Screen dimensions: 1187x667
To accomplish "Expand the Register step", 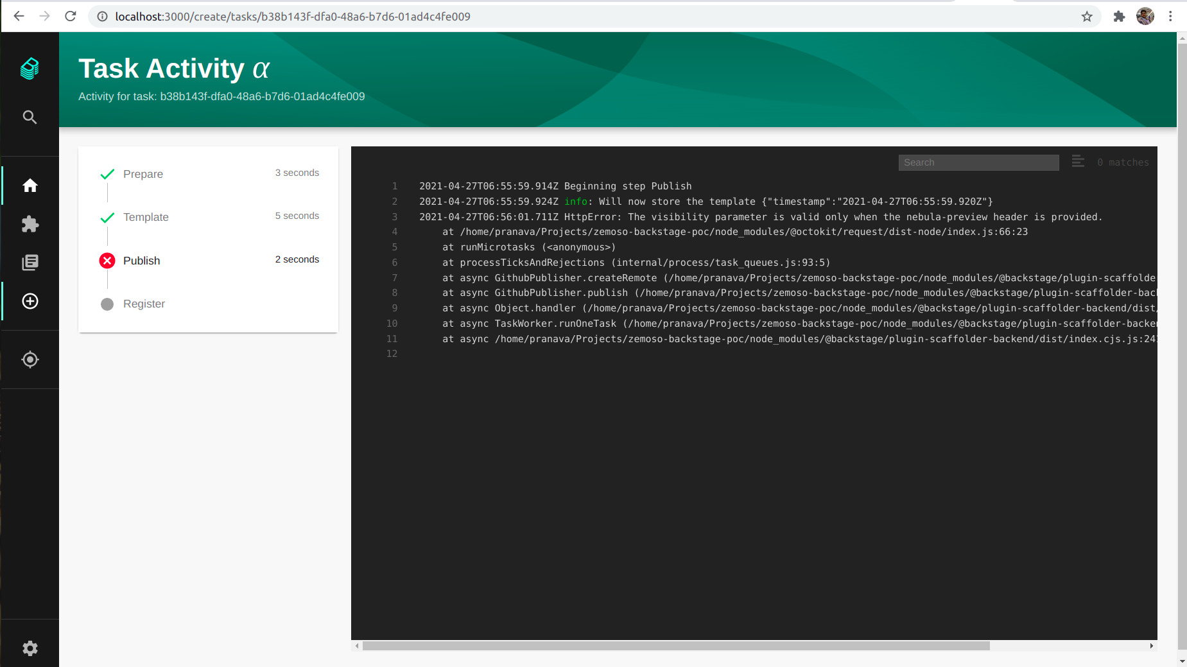I will click(144, 304).
